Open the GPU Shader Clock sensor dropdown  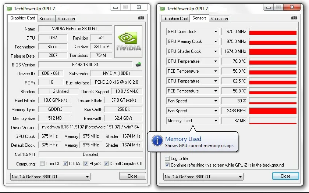[x=216, y=51]
